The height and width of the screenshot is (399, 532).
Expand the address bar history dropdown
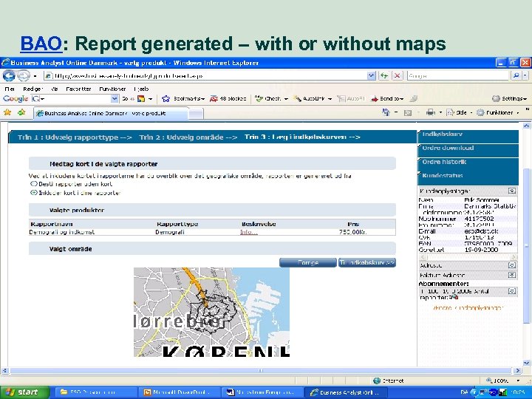coord(372,75)
